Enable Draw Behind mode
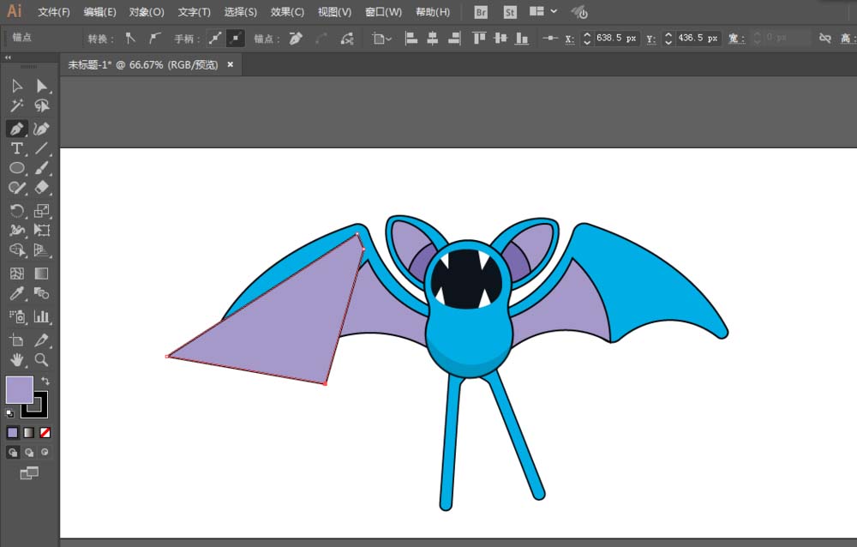 pyautogui.click(x=29, y=453)
